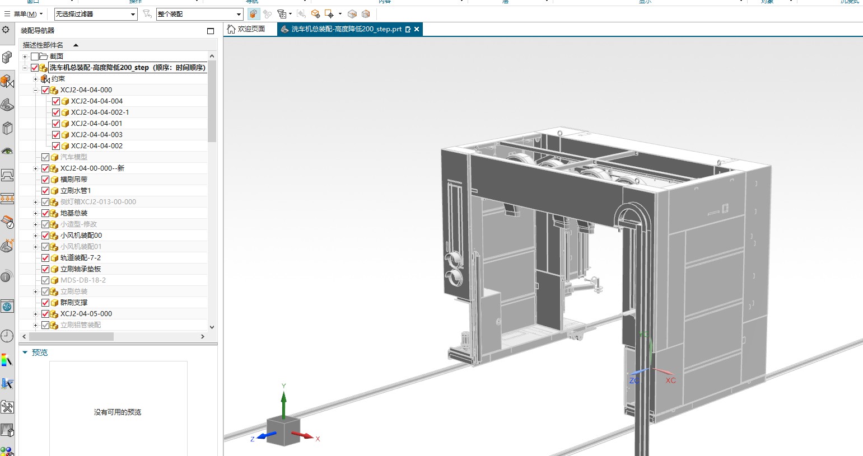Open the Constraint Navigator sidebar tab

(x=7, y=81)
